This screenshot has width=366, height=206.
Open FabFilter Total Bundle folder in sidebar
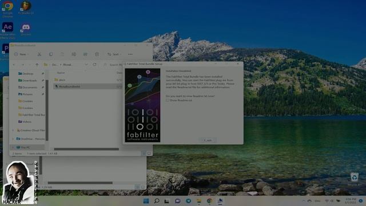31,115
